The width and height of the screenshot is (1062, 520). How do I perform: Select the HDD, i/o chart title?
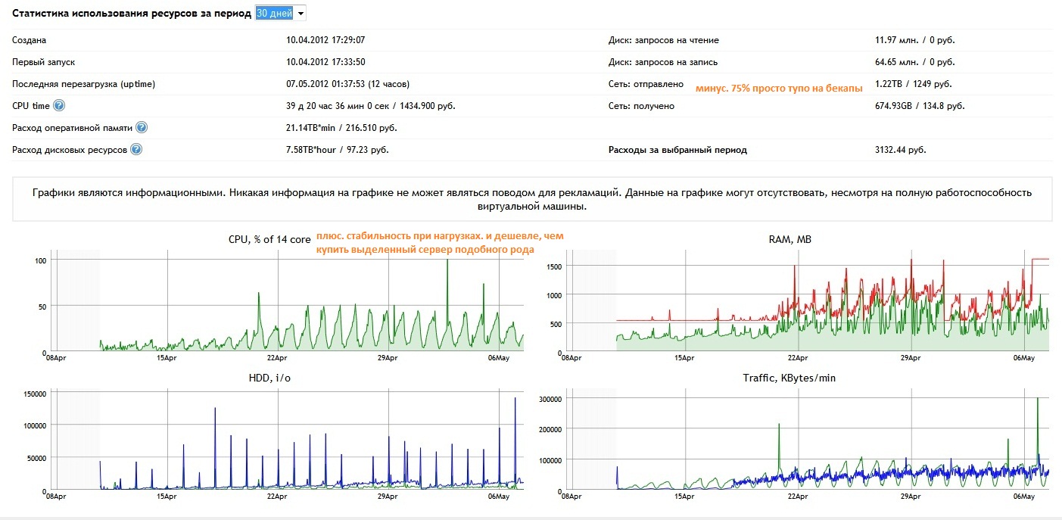pos(269,378)
